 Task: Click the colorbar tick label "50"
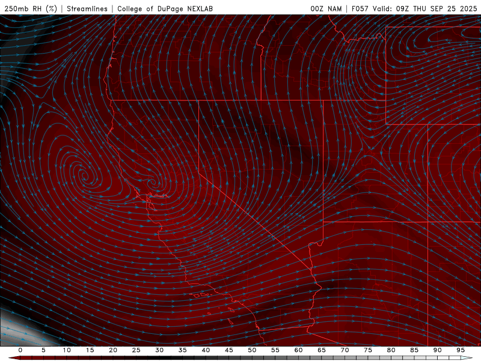pos(252,350)
